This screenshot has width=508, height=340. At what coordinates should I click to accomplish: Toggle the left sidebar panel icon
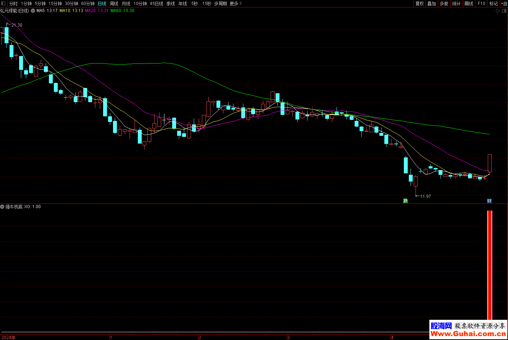[x=3, y=4]
